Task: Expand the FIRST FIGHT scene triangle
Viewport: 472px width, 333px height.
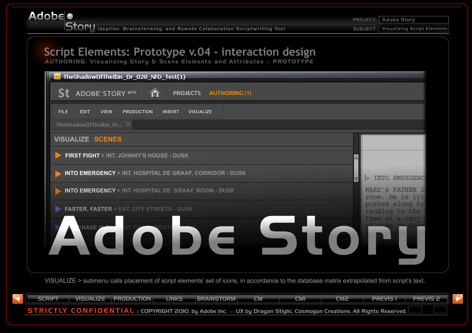Action: (58, 155)
